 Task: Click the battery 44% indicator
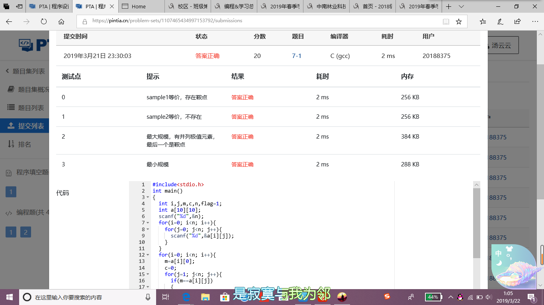point(432,297)
